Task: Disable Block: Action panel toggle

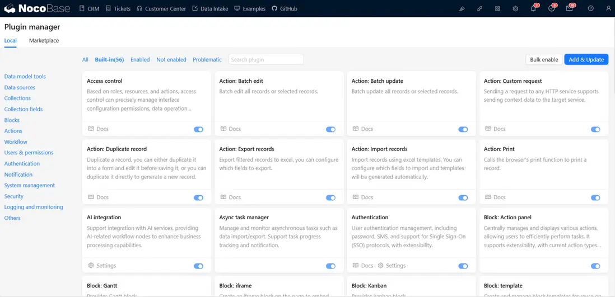Action: tap(595, 266)
